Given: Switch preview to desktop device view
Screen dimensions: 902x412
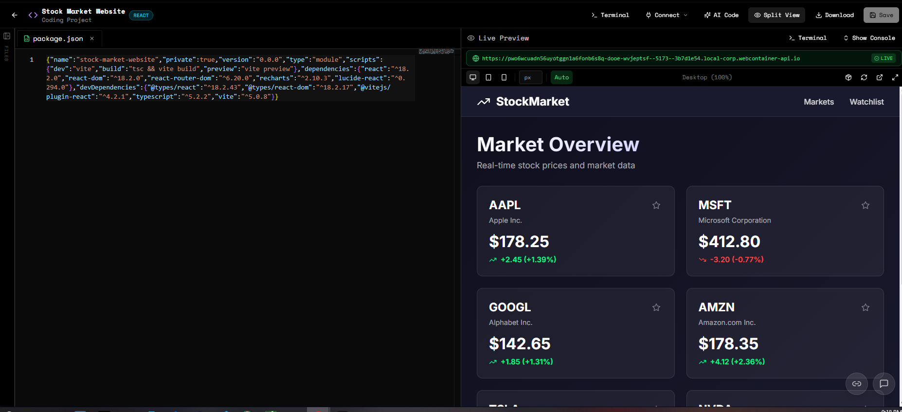Looking at the screenshot, I should (473, 77).
